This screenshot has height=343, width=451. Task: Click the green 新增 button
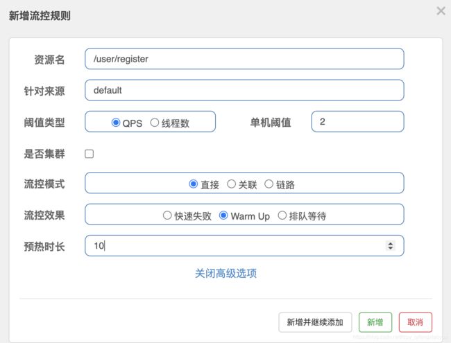coord(375,322)
